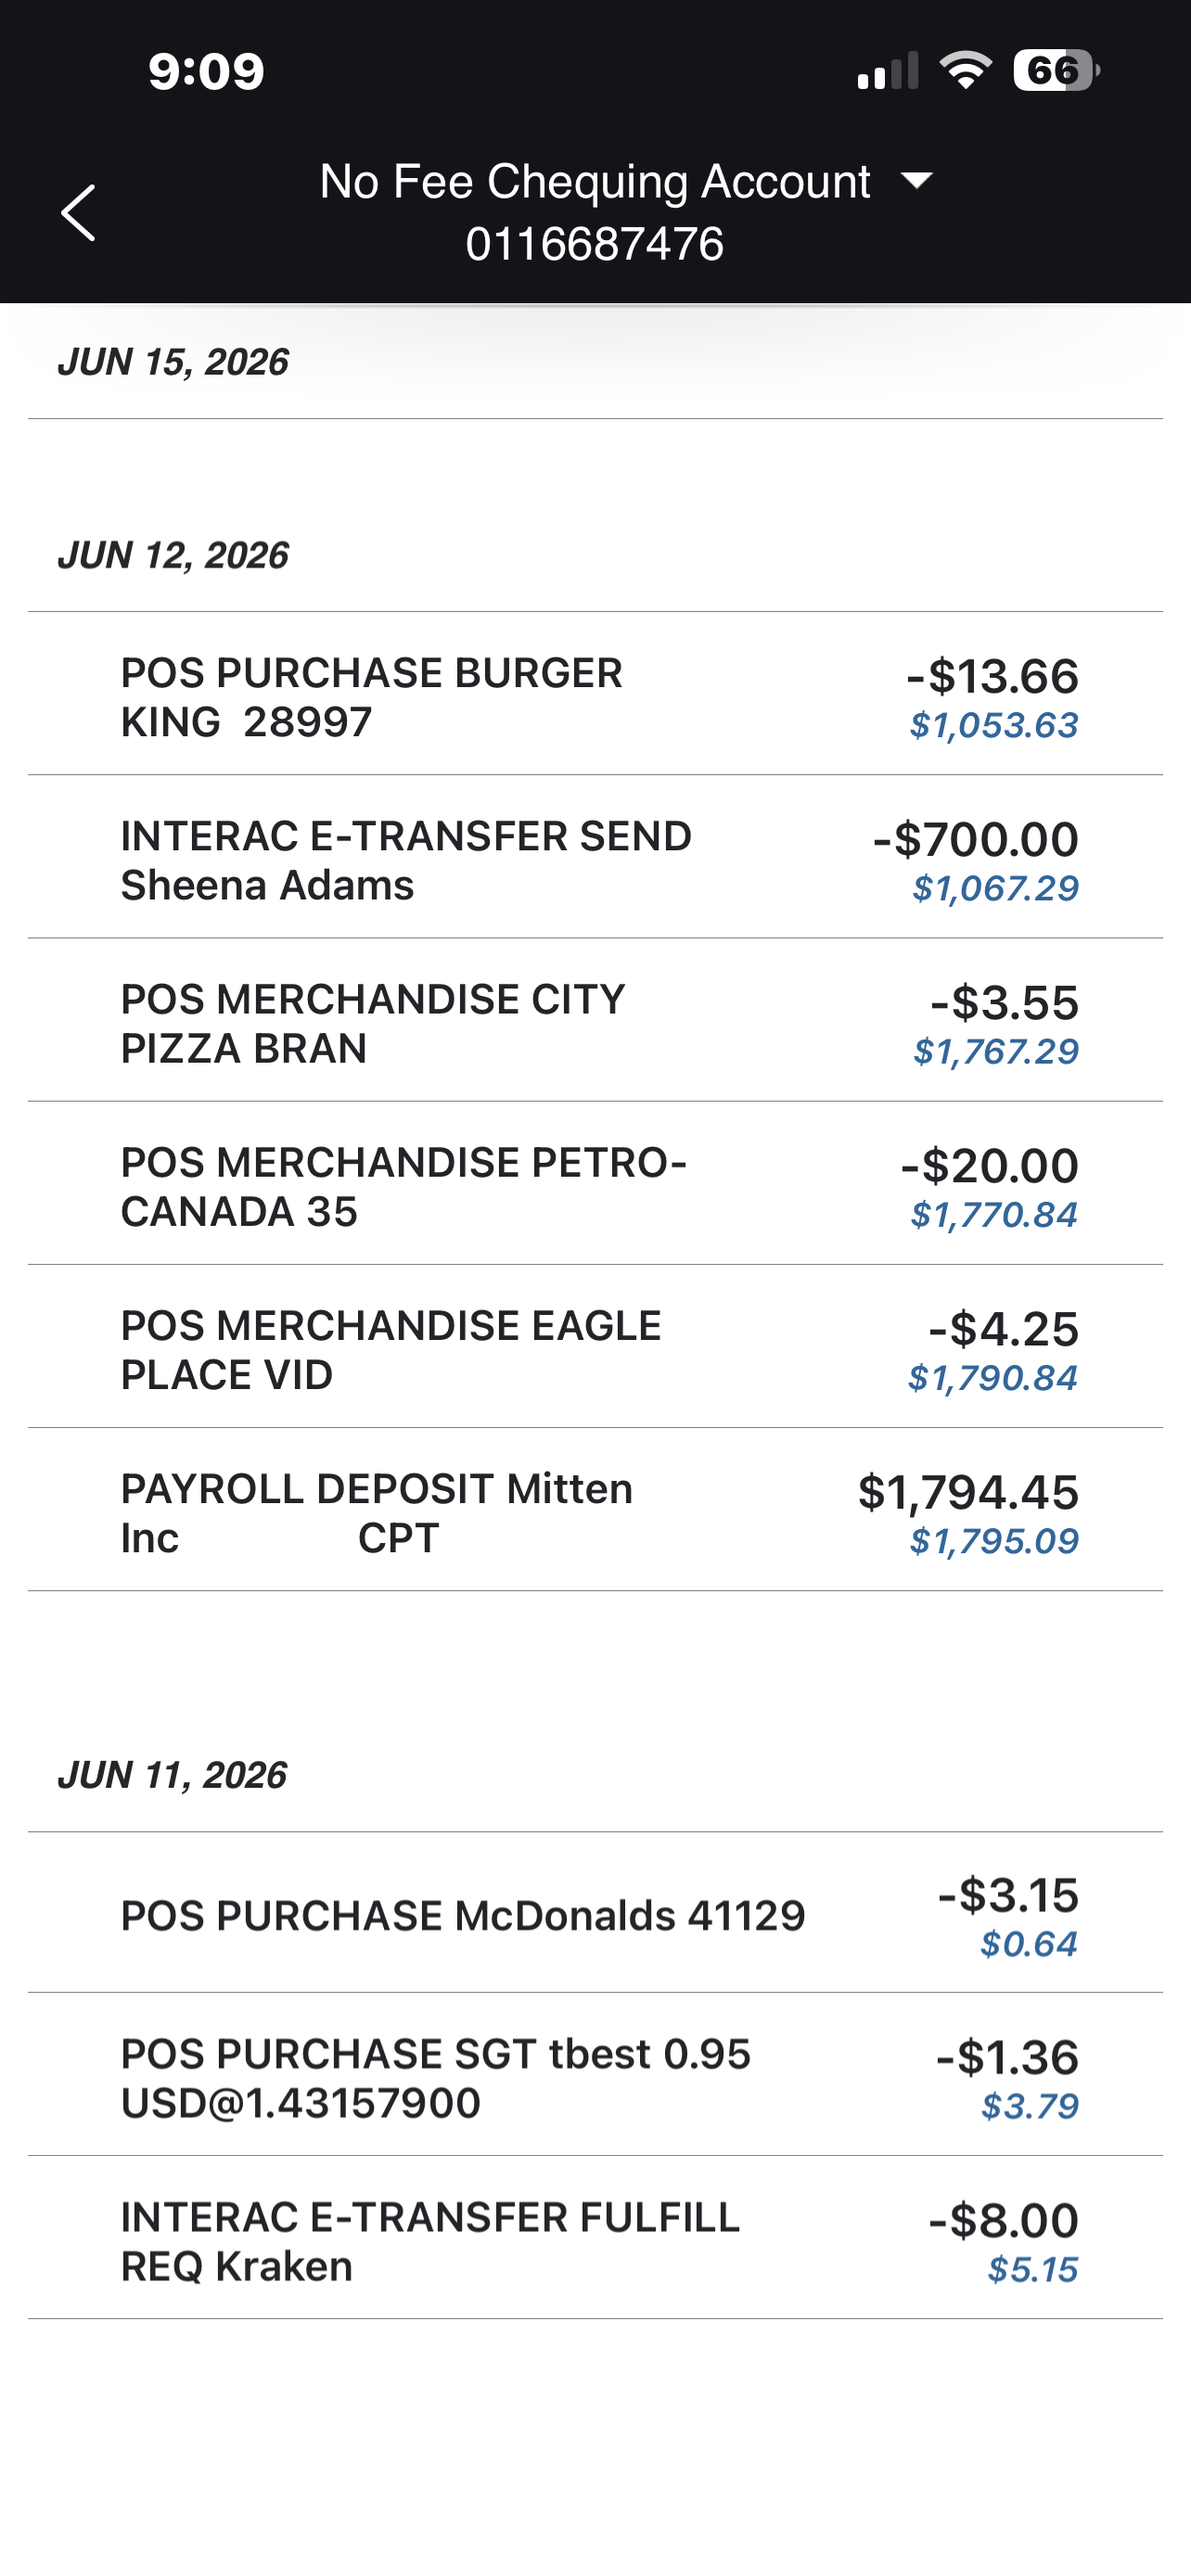This screenshot has width=1191, height=2576.
Task: Select account number 0116687476
Action: [595, 244]
